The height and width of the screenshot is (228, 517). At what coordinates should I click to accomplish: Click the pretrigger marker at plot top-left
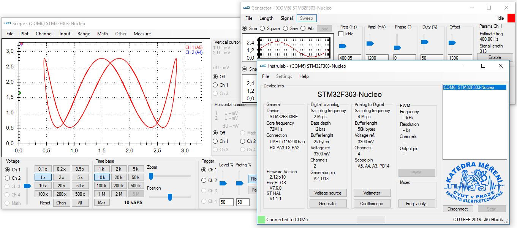21,44
